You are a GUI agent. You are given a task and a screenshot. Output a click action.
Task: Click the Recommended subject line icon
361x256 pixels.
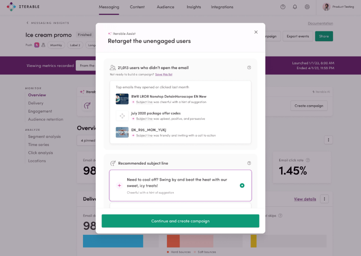tap(113, 163)
